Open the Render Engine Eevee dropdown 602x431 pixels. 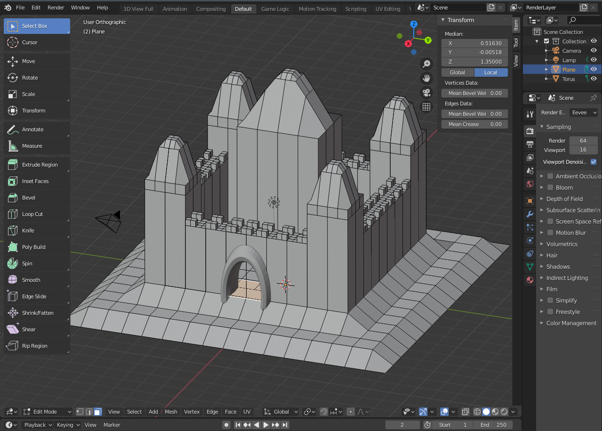[x=584, y=112]
